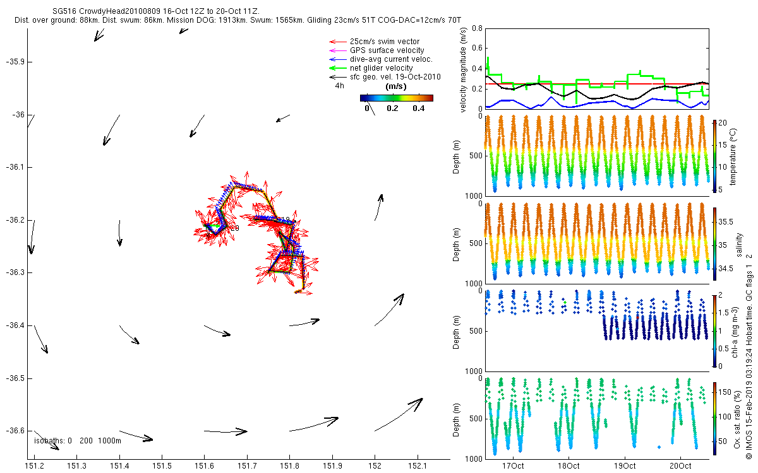Viewport: 758px width, 473px height.
Task: Click the longitude tick label 151.5
Action: tap(162, 465)
